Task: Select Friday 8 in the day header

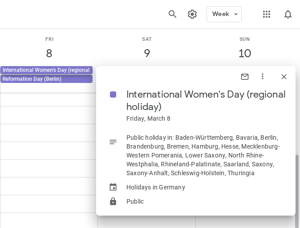Action: click(49, 53)
